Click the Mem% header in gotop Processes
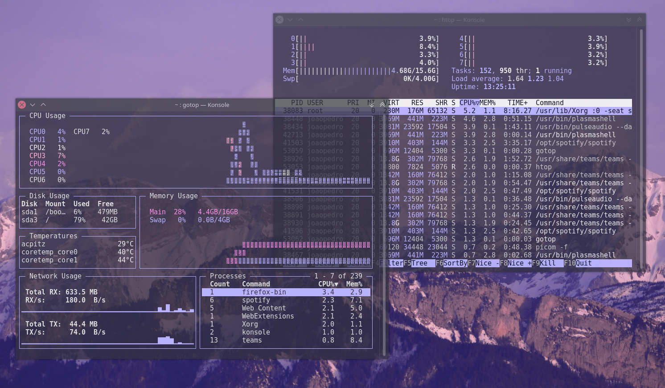Screen dimensions: 665x388 (354, 284)
